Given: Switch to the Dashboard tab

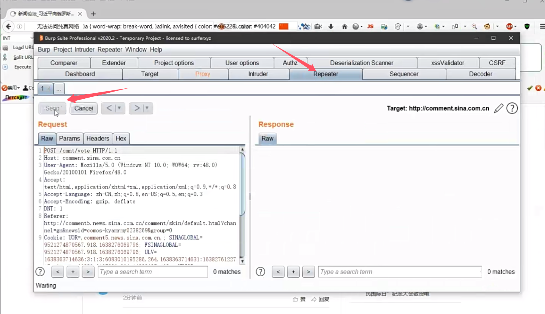Looking at the screenshot, I should point(80,74).
